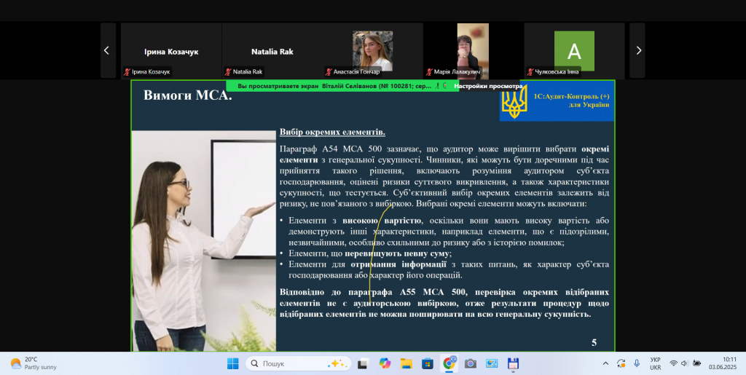Viewport: 746px width, 375px height.
Task: Select Natalia Rak's video tile
Action: click(272, 50)
